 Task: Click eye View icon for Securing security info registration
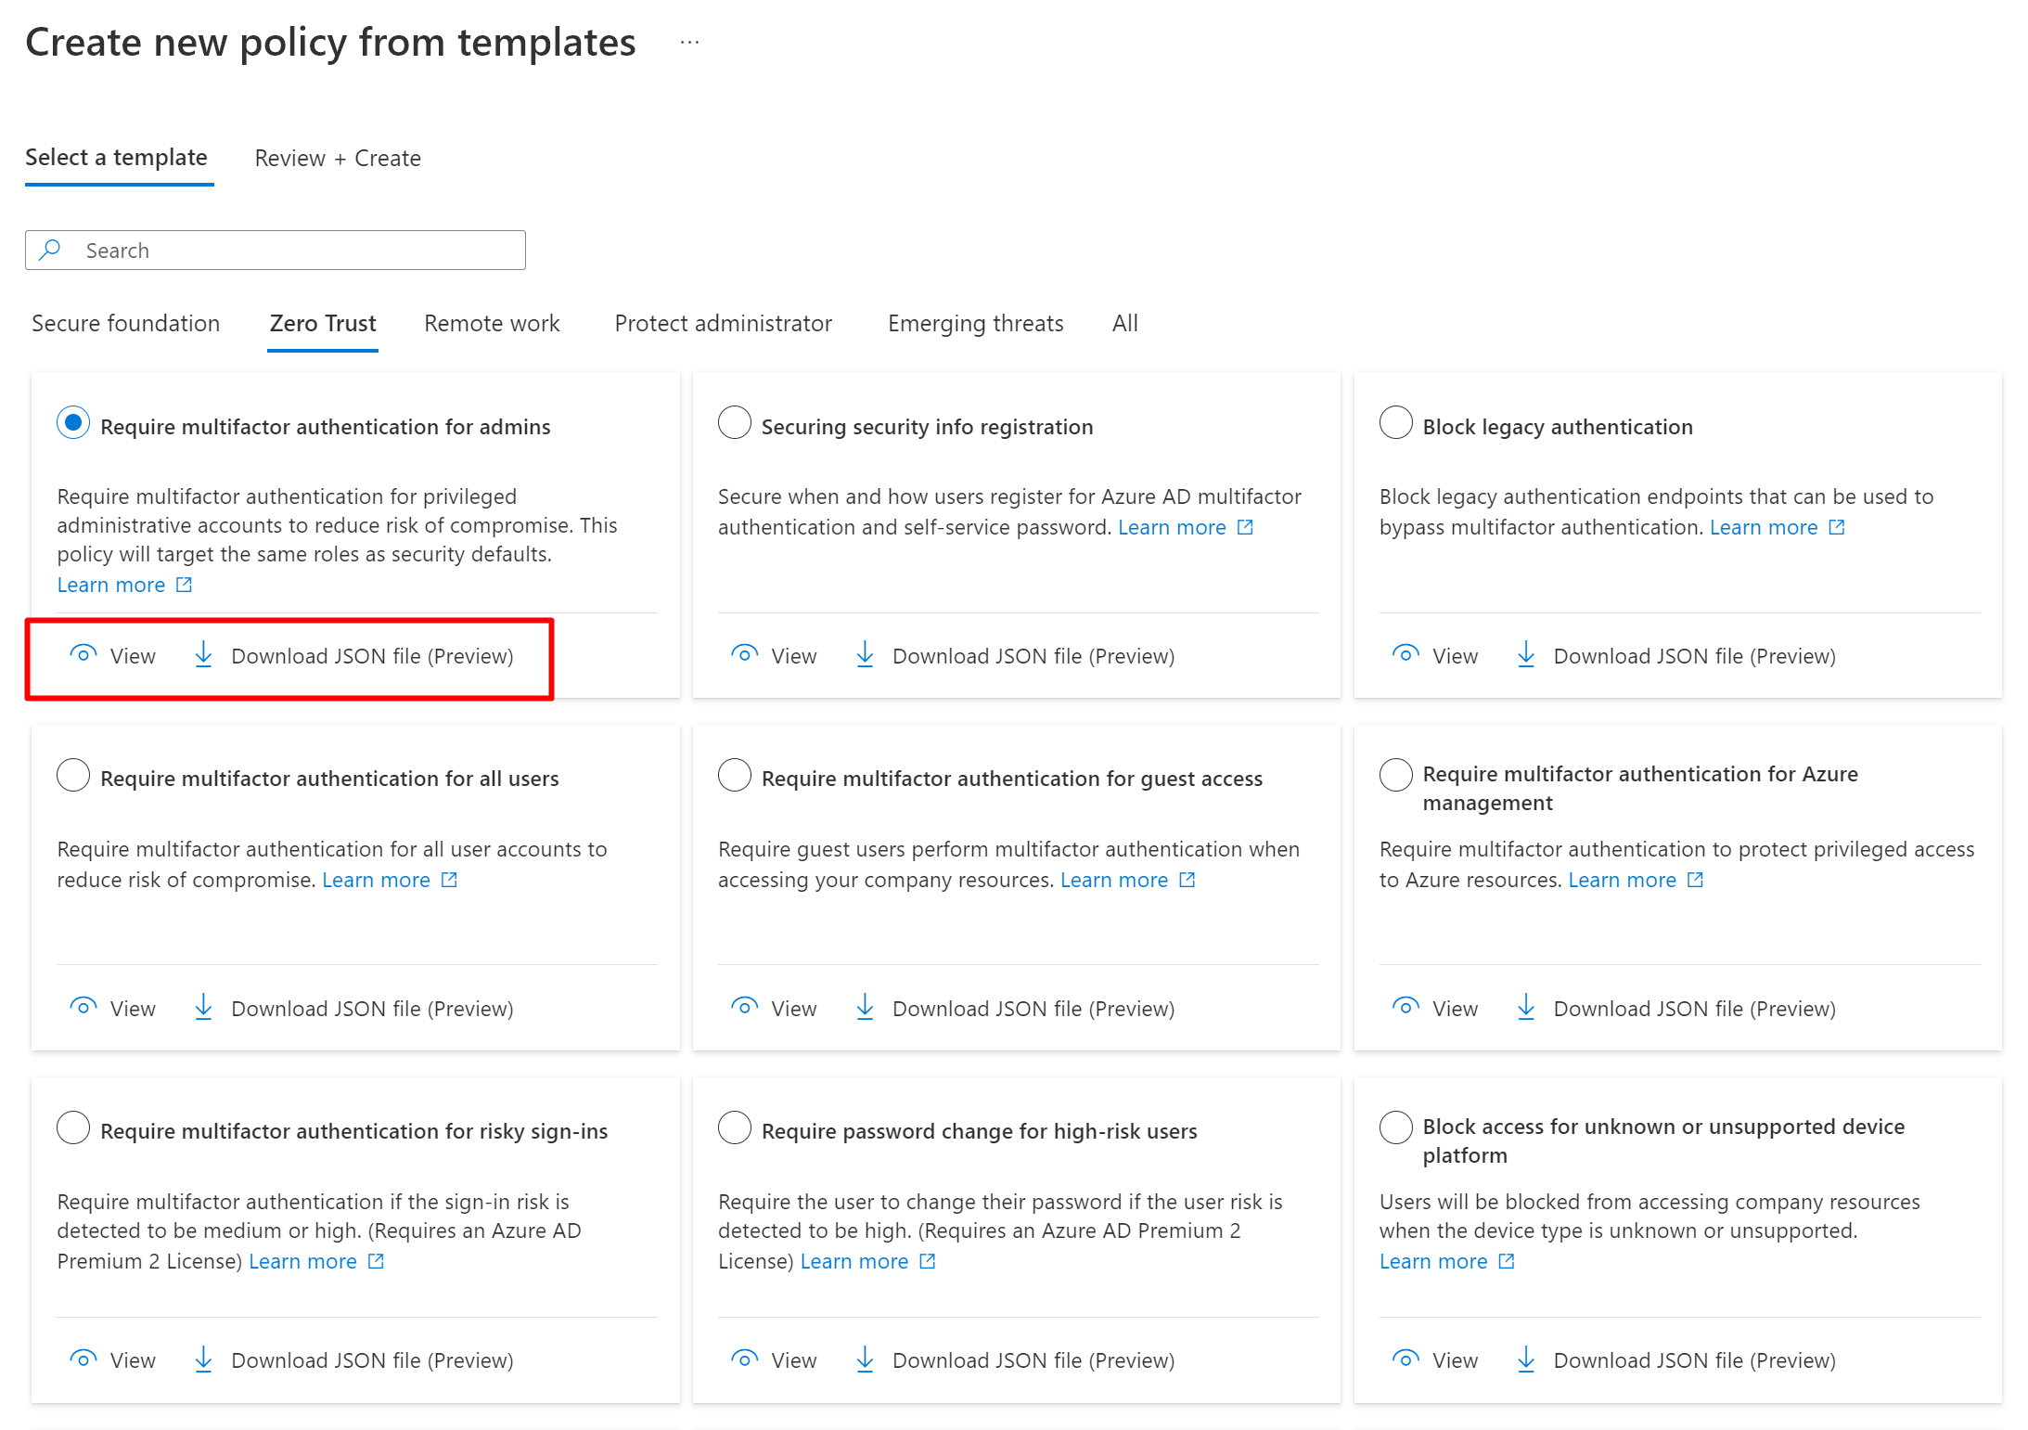coord(744,654)
